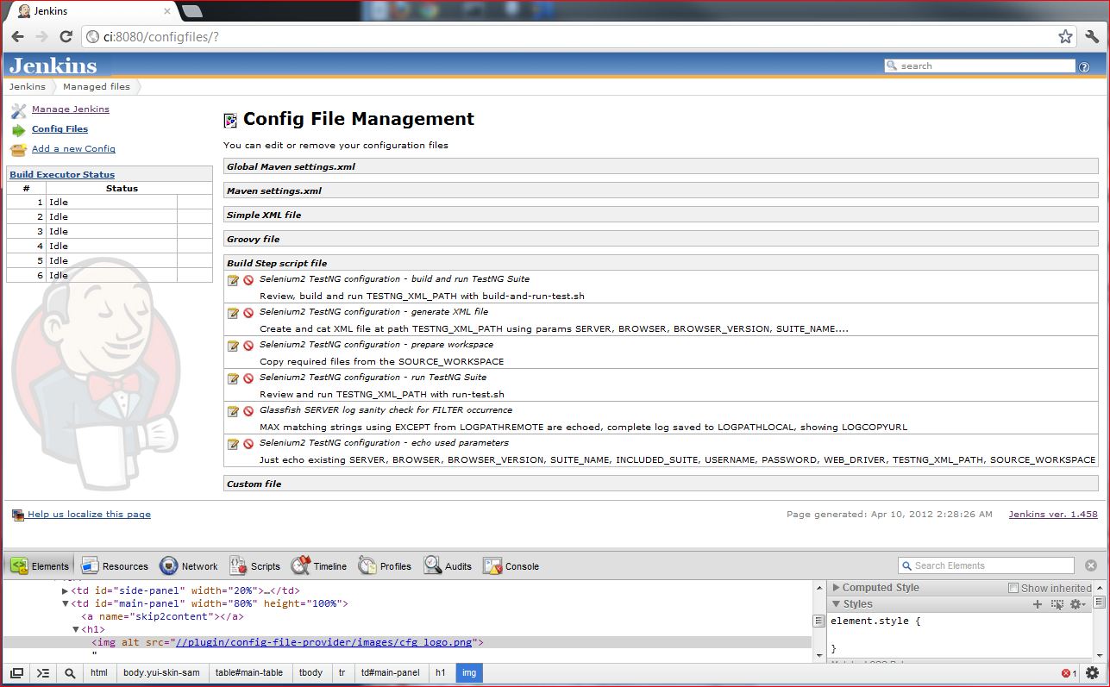Image resolution: width=1110 pixels, height=687 pixels.
Task: Switch to the Network panel tab
Action: click(x=189, y=566)
